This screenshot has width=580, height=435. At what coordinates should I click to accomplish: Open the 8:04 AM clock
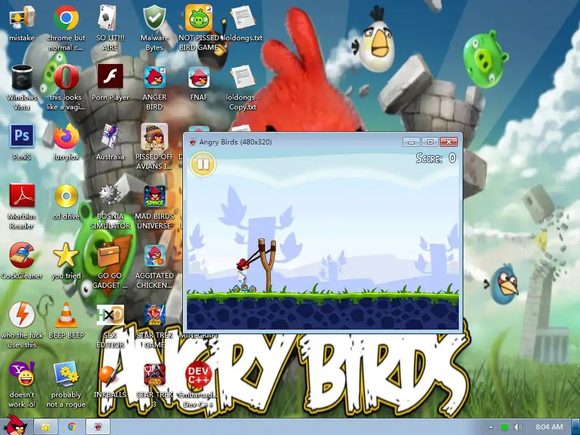[549, 427]
